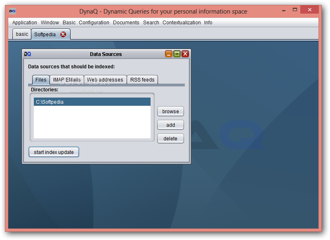330x240 pixels.
Task: Switch to RSS feeds tab
Action: 142,80
